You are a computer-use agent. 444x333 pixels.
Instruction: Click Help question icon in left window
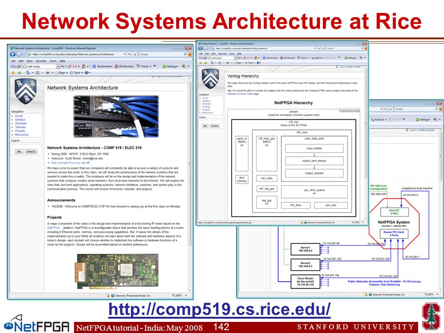click(86, 73)
